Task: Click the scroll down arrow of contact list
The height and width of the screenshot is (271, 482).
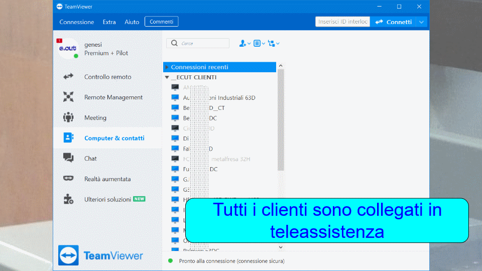Action: pos(280,247)
